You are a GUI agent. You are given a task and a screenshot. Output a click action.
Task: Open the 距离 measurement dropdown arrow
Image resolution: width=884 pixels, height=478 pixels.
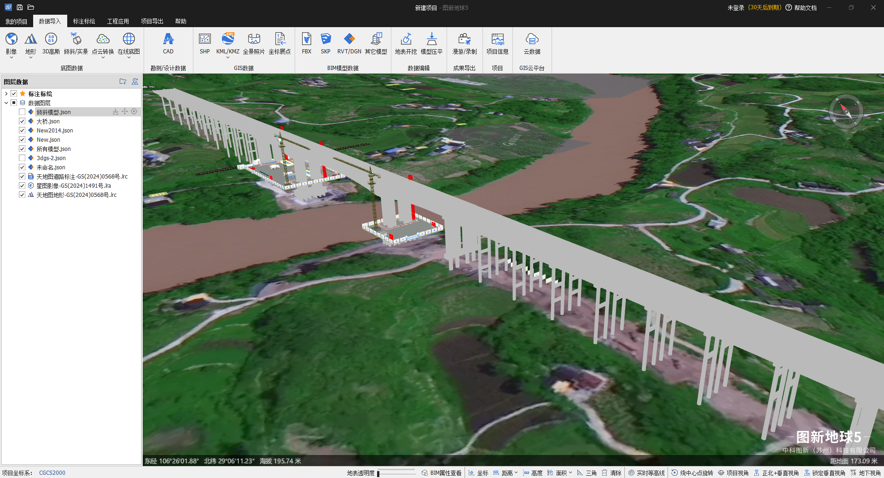516,472
